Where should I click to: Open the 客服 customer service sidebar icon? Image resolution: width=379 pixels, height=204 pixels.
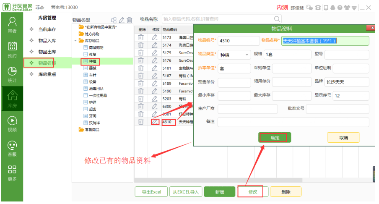tap(12, 149)
